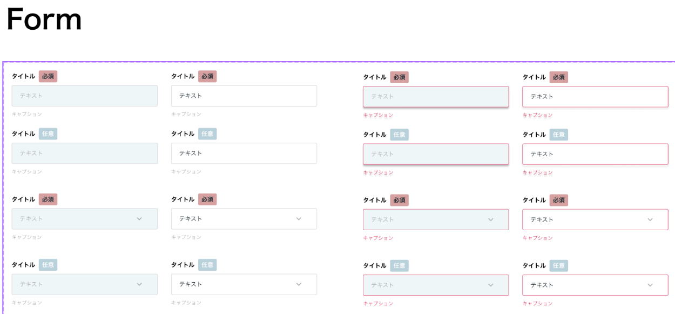The image size is (675, 314).
Task: Click chevron in white required dropdown without error
Action: click(x=299, y=219)
